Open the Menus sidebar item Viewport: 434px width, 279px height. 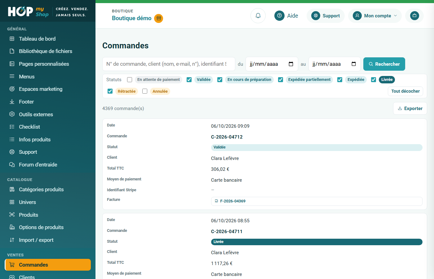tap(48, 77)
